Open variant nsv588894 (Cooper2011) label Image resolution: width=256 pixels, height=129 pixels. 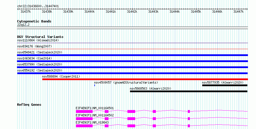[x=61, y=76]
